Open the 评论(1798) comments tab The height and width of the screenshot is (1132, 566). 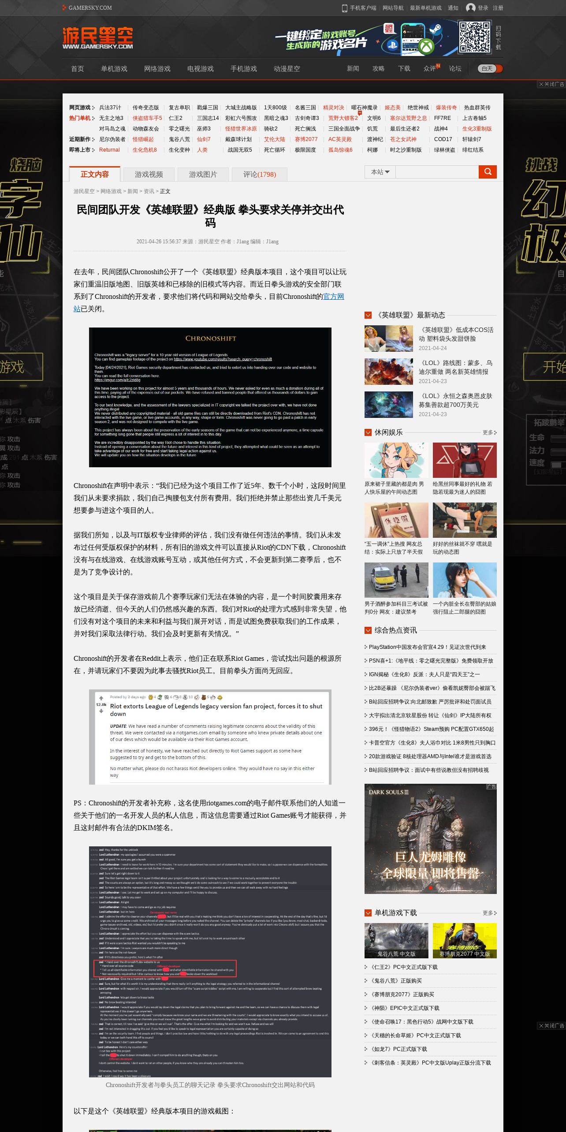click(x=260, y=175)
